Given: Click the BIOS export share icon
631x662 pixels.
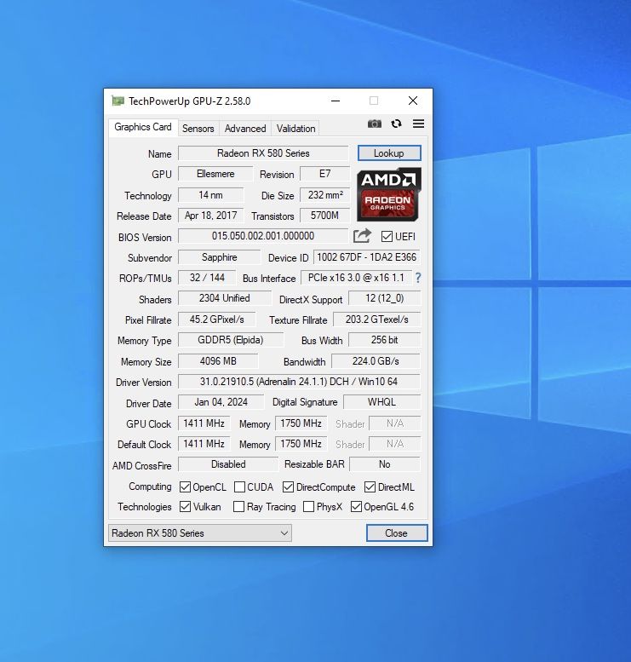Looking at the screenshot, I should (x=362, y=236).
